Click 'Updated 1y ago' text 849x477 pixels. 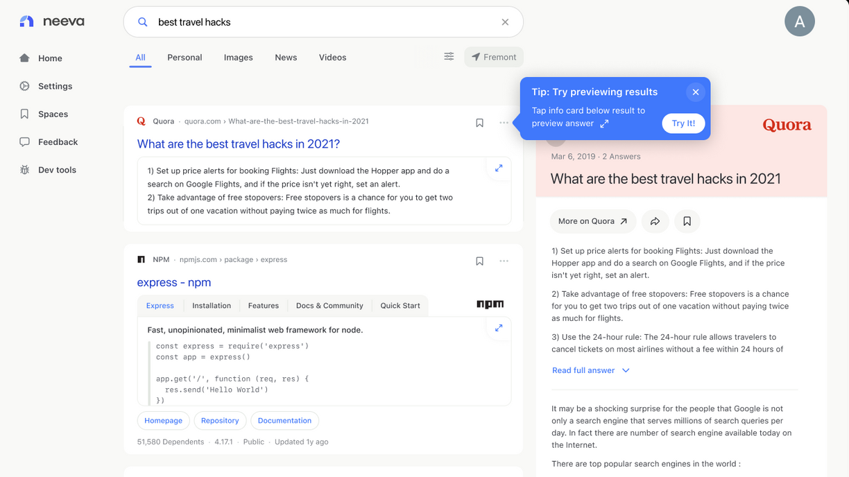pos(301,442)
